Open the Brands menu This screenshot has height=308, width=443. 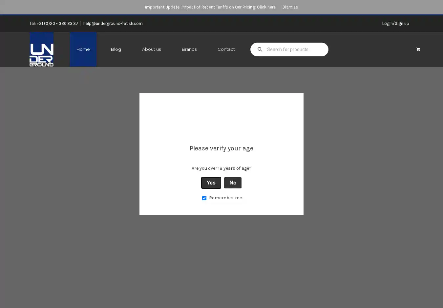tap(189, 49)
